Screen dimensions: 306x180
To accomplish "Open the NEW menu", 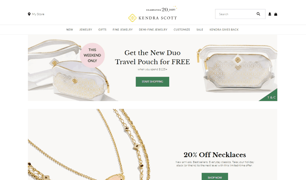I will point(70,30).
